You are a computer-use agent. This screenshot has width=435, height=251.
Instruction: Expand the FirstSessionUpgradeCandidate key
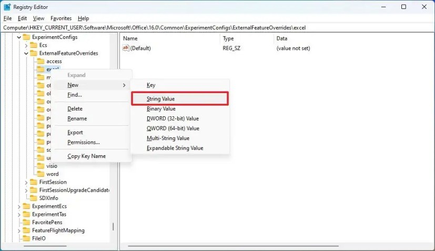coord(26,190)
